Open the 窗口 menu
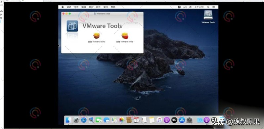 pos(106,7)
